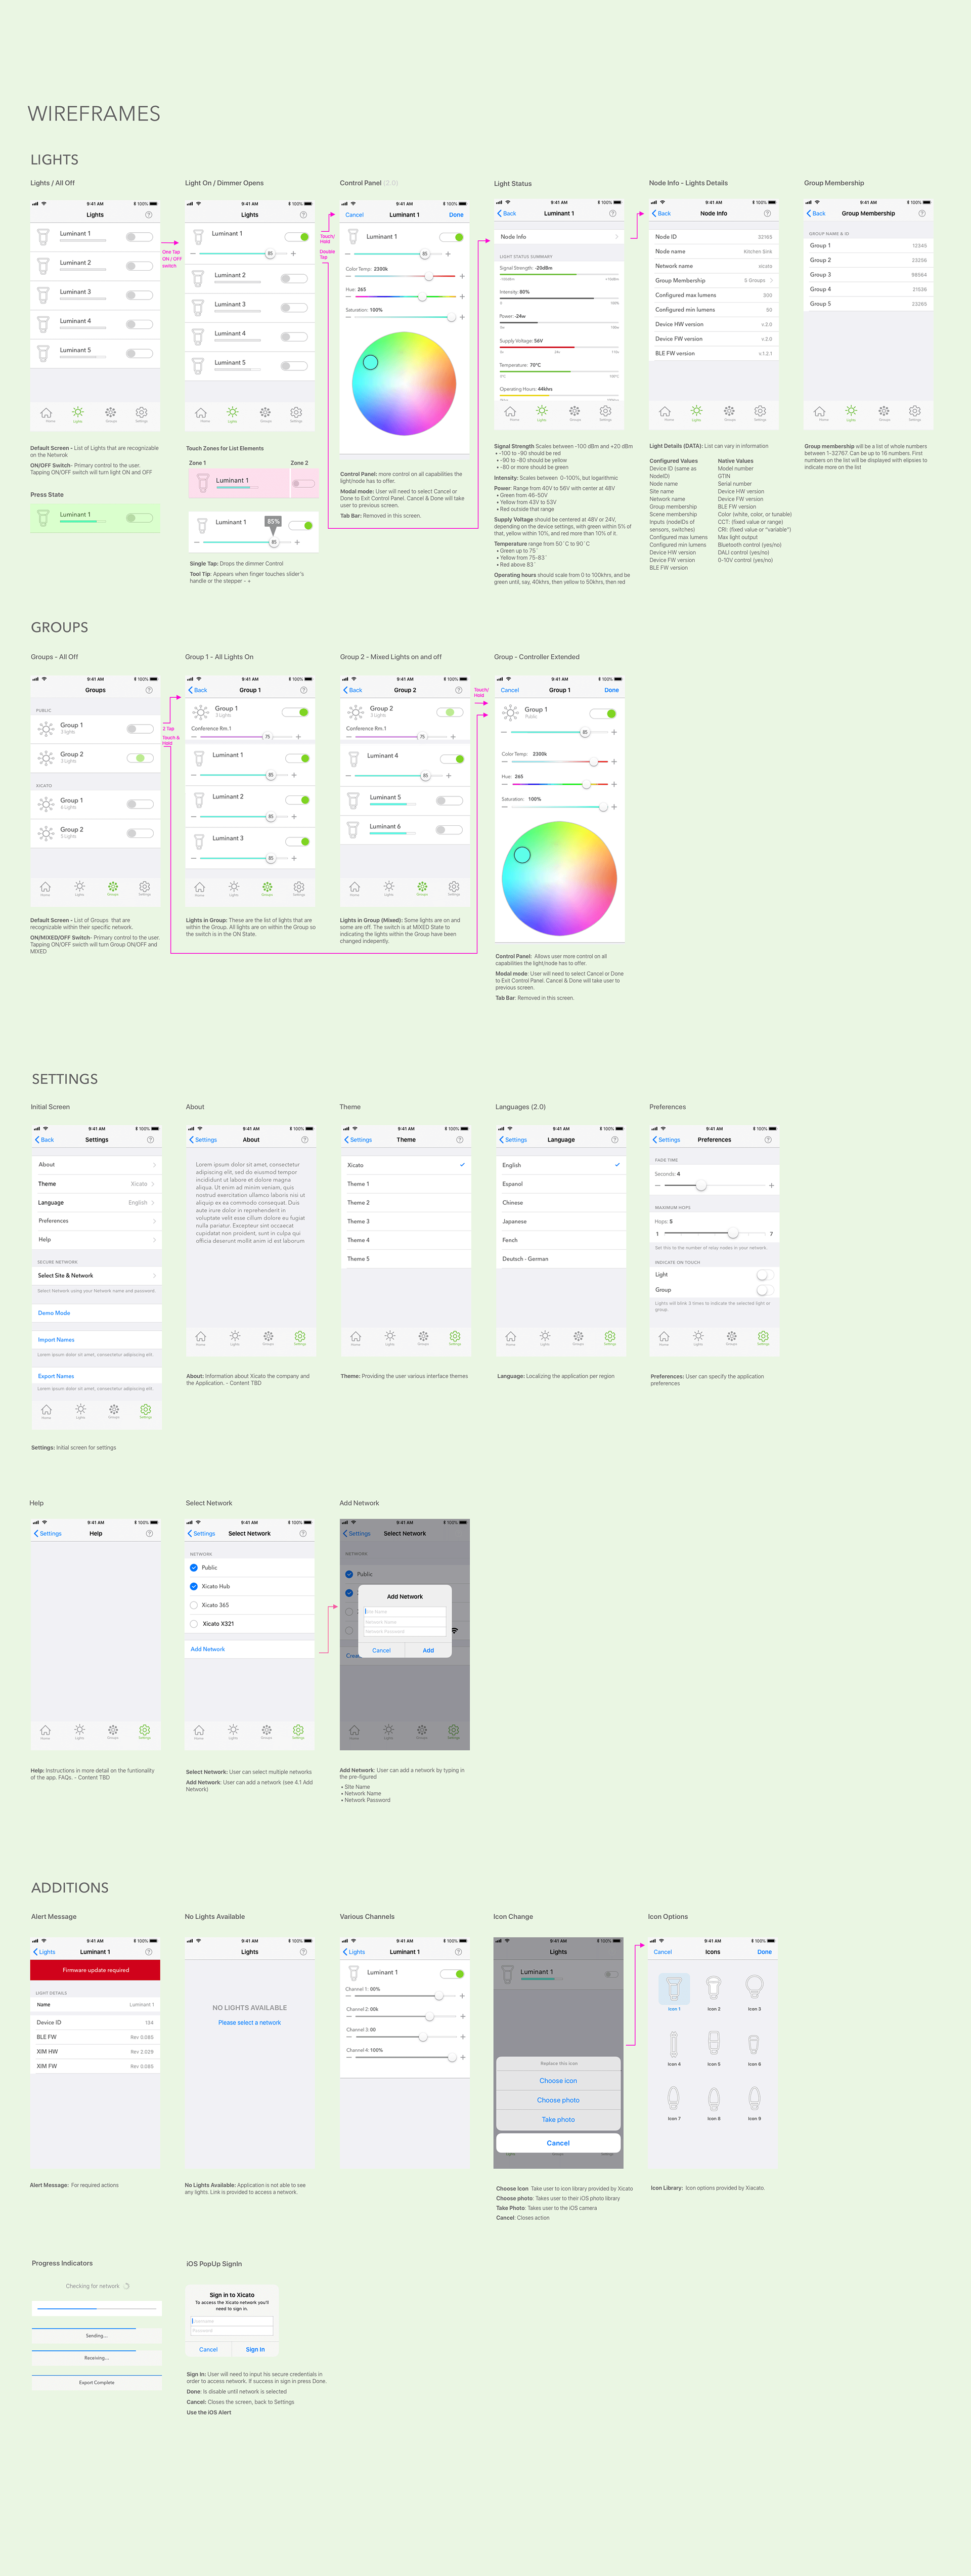
Task: Click help icon in Node Info screen header
Action: coord(767,213)
